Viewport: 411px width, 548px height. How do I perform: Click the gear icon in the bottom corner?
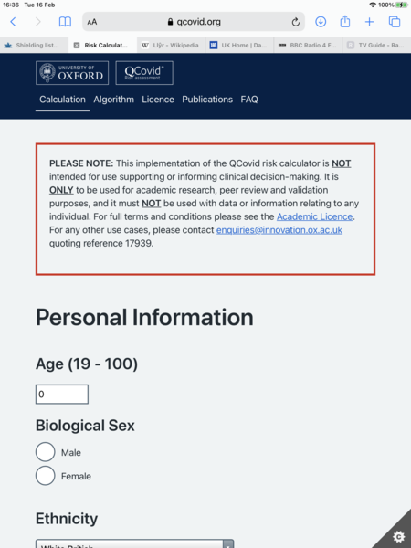399,536
